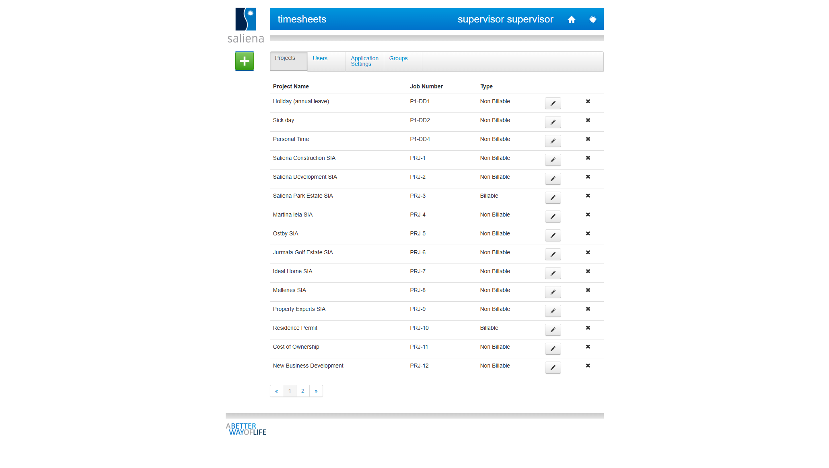Edit the Saliena Park Estate SIA project
Screen dimensions: 829x468
pyautogui.click(x=553, y=198)
